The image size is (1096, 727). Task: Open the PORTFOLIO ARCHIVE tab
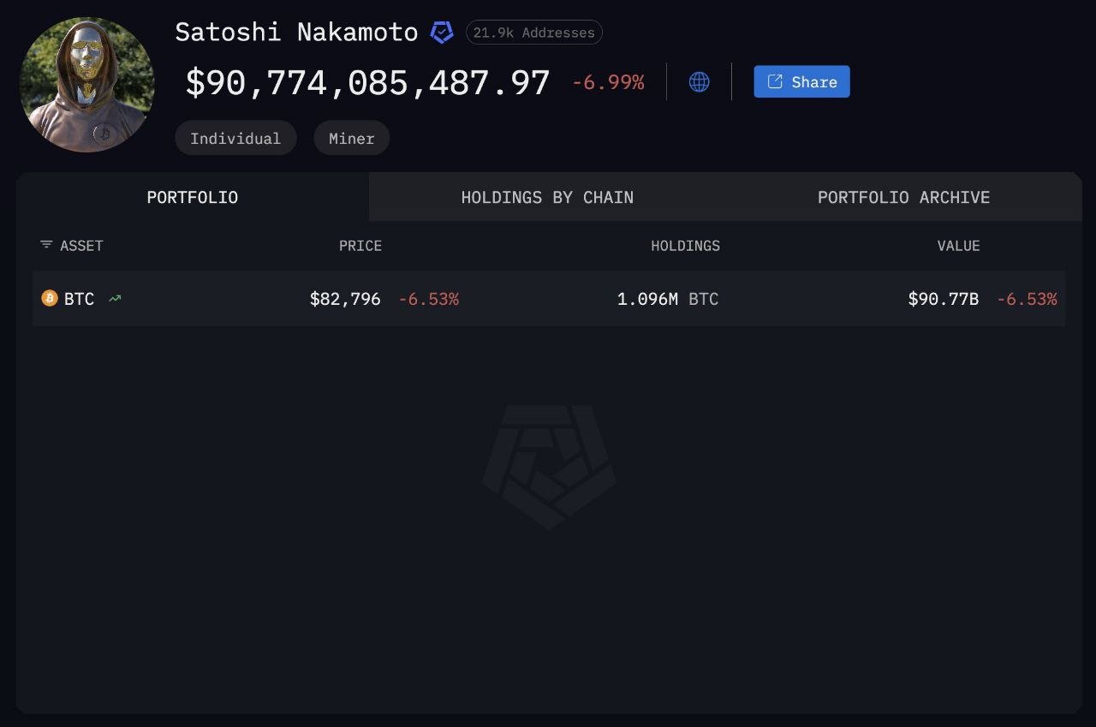coord(904,197)
